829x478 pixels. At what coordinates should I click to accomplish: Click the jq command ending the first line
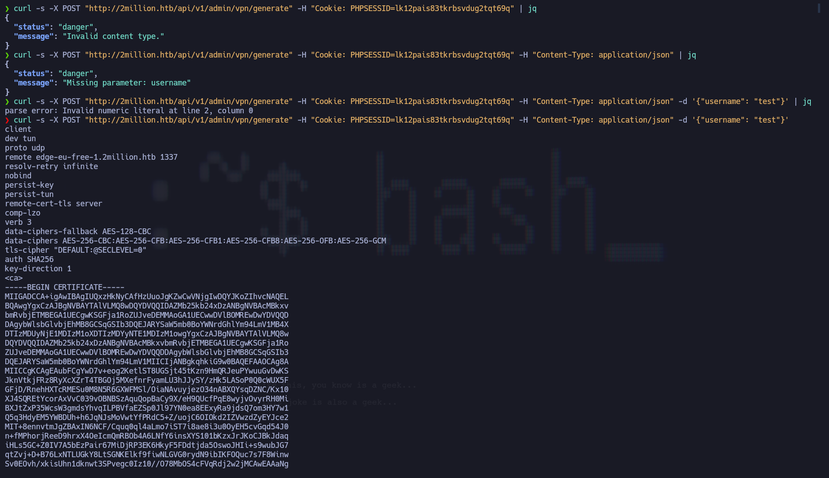pos(532,8)
